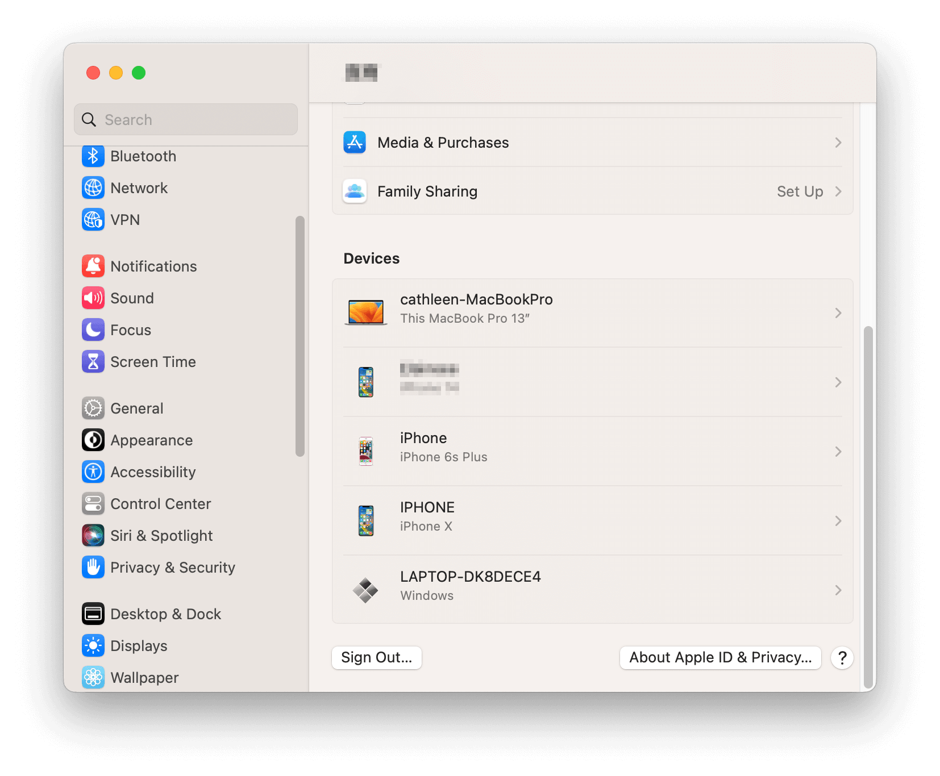Open chevron for the blurred-name iPhone
940x776 pixels.
838,382
